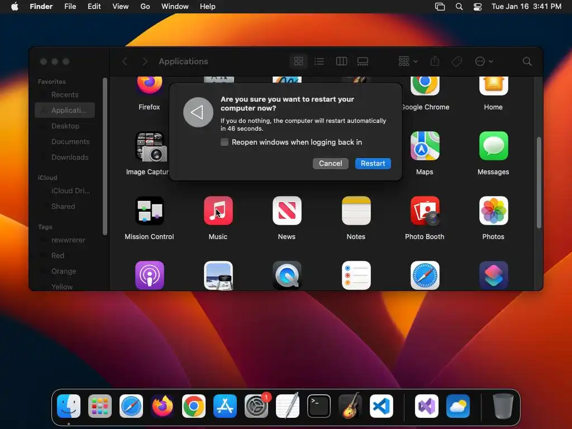This screenshot has width=572, height=429.
Task: Select the Music app icon
Action: (x=218, y=211)
